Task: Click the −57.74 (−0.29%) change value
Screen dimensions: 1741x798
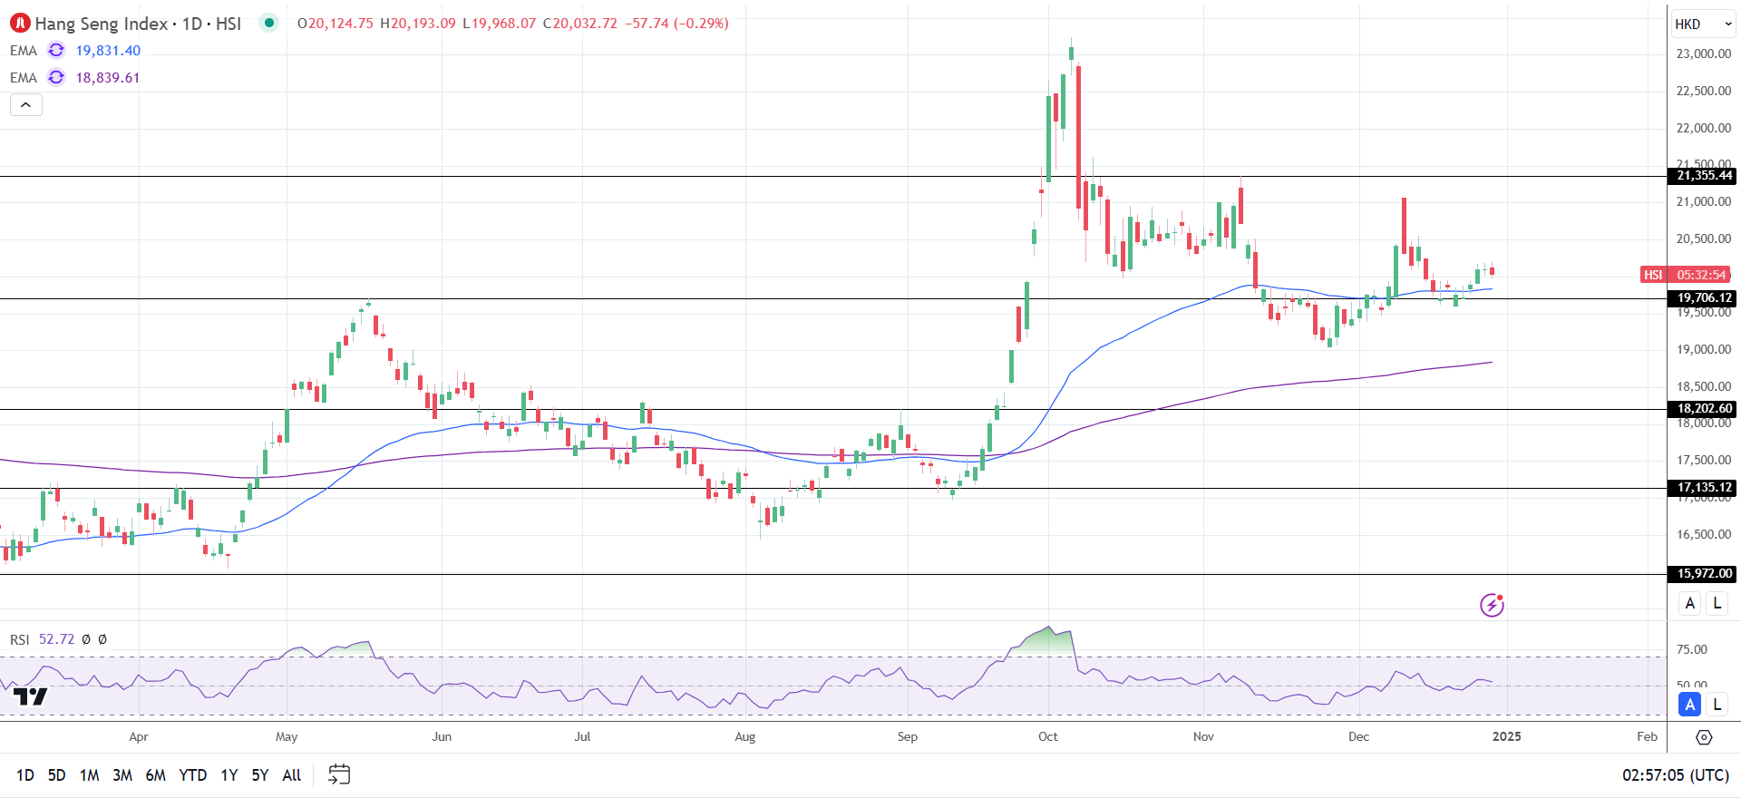Action: [677, 24]
